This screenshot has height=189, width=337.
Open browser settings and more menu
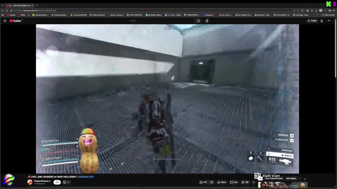(x=325, y=10)
